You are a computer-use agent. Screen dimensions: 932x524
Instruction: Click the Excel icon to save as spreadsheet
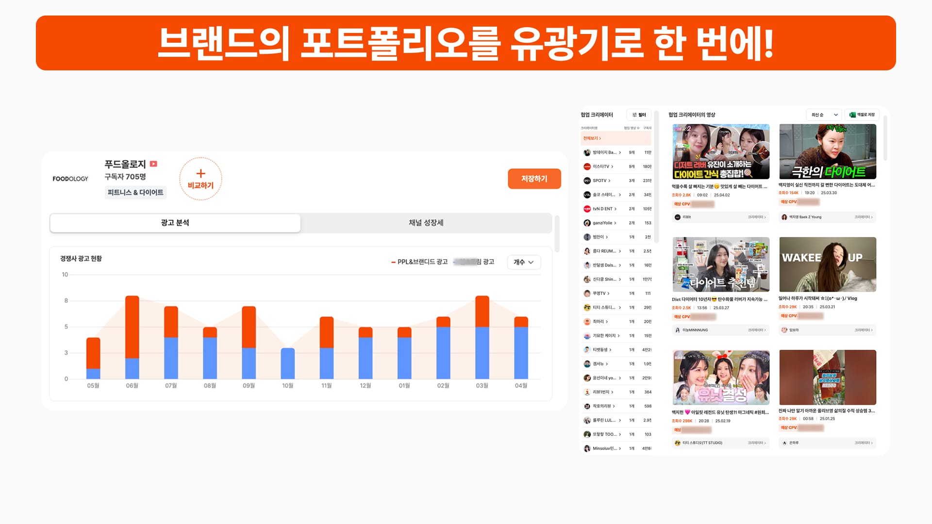[x=852, y=115]
